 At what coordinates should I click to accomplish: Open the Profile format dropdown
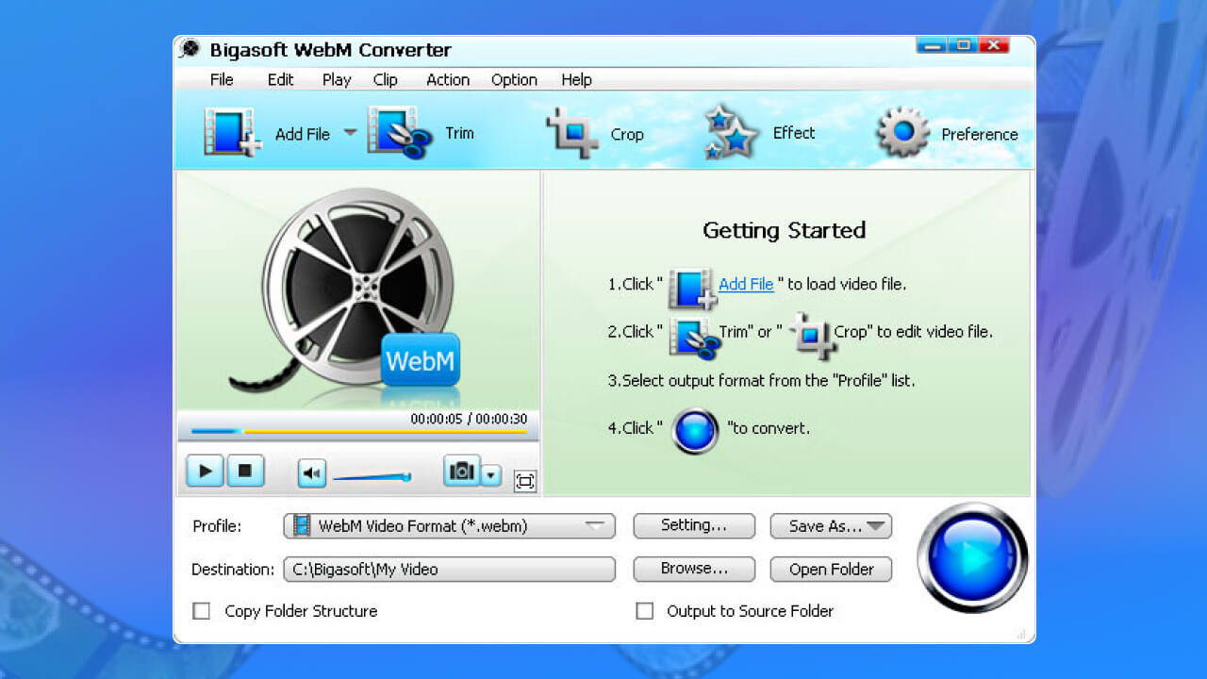[595, 525]
